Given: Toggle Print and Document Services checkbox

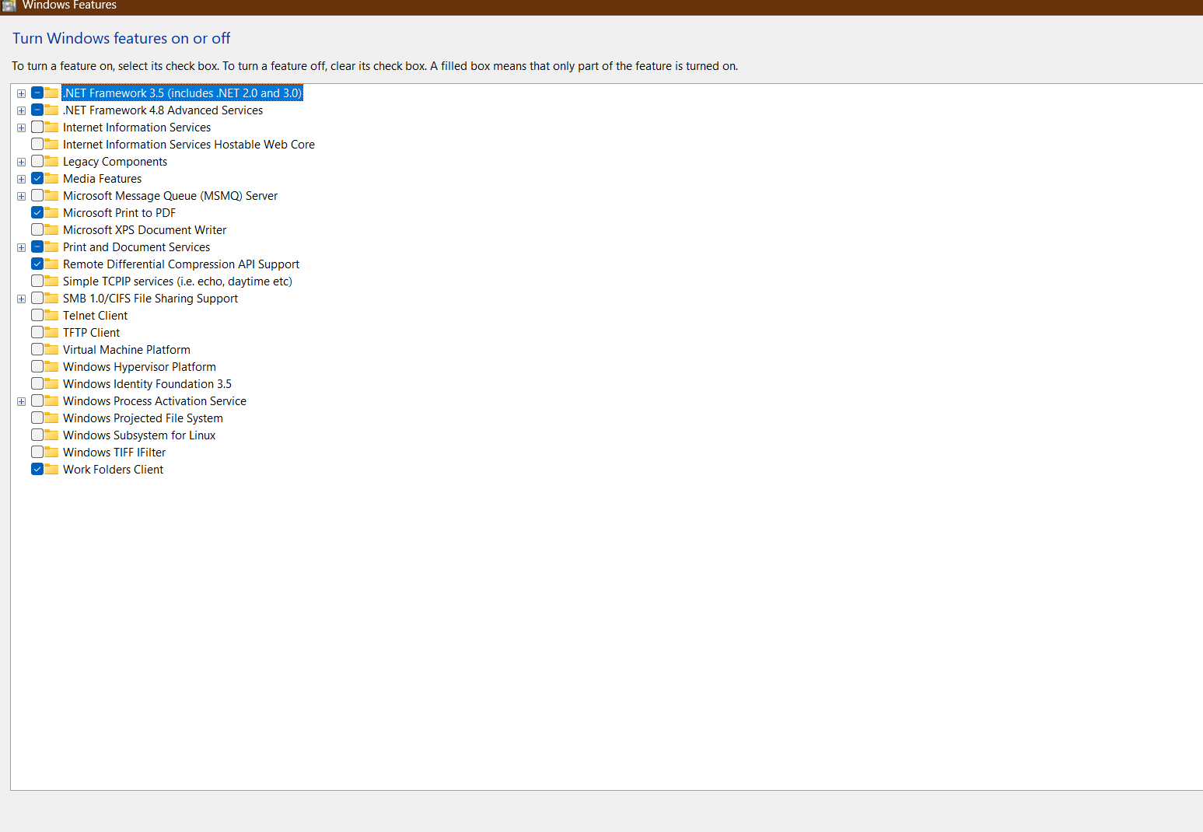Looking at the screenshot, I should pyautogui.click(x=37, y=246).
